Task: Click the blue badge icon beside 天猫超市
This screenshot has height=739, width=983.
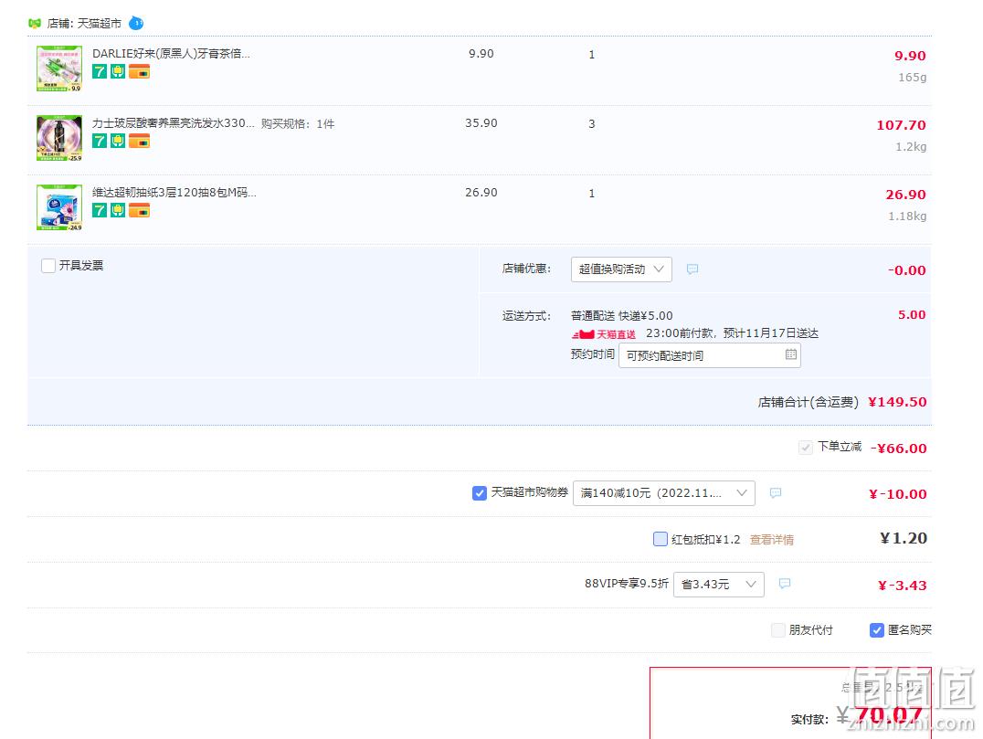Action: coord(136,23)
